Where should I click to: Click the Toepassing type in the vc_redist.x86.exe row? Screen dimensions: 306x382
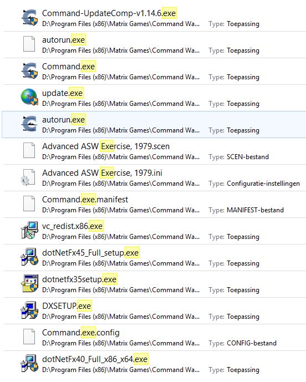pos(243,237)
